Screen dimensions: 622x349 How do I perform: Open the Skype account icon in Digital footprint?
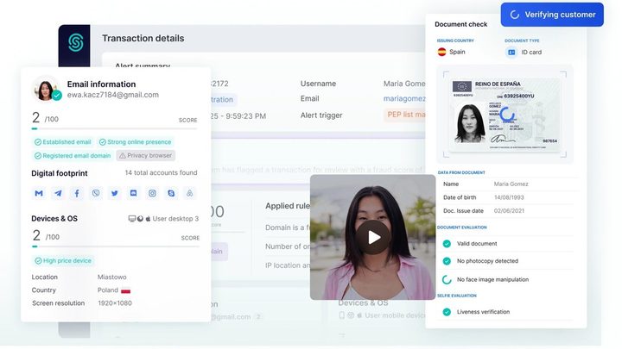[171, 193]
